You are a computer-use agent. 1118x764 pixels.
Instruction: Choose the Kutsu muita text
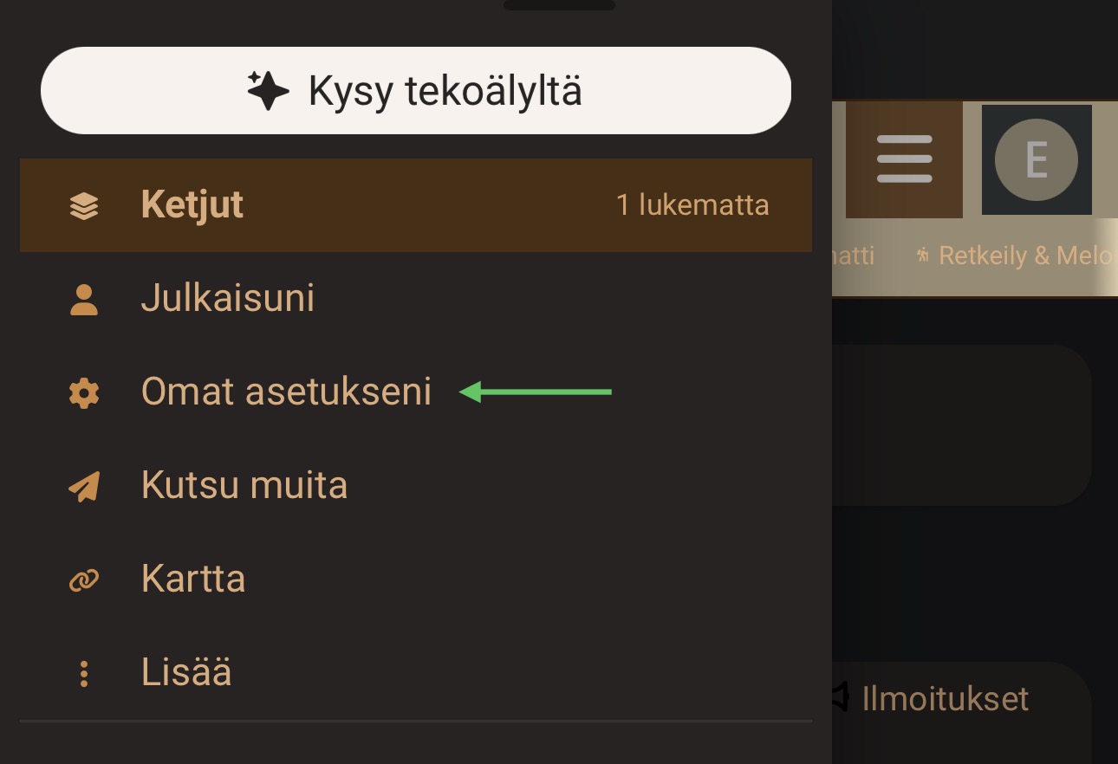point(244,486)
